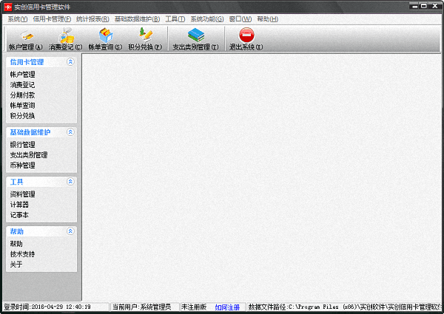Click the 数据文件路径 status bar field

pos(344,307)
